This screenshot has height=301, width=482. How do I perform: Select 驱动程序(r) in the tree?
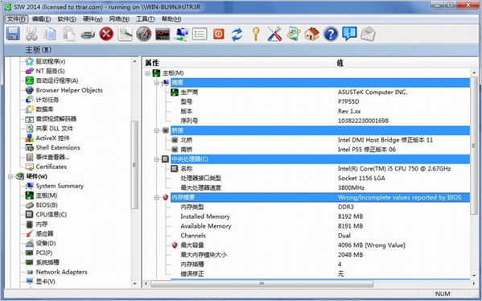click(51, 61)
